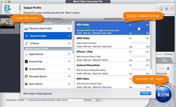Adjust the Android Phone/Pad quality slider
This screenshot has height=107, width=176.
pos(139,69)
